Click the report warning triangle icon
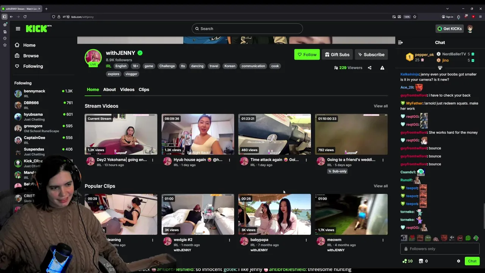 coord(382,68)
